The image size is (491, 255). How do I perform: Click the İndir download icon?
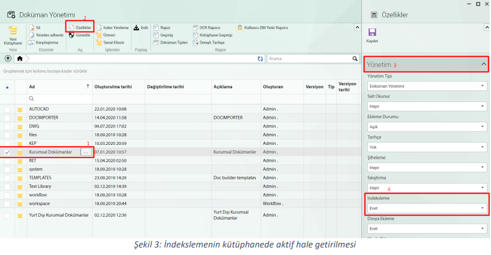(x=137, y=27)
